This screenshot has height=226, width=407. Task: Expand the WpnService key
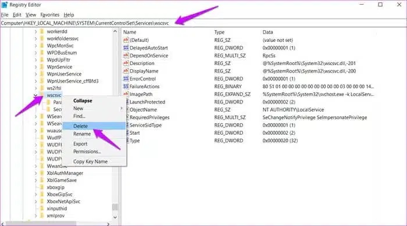click(x=36, y=67)
